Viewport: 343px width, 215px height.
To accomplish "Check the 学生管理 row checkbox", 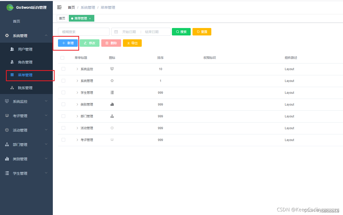I will 63,92.
